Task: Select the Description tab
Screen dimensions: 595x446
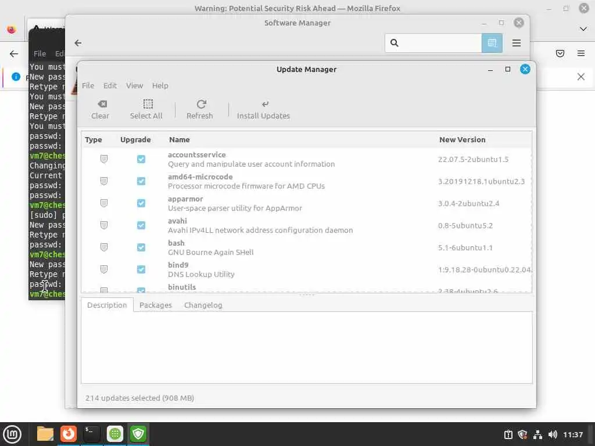Action: 107,305
